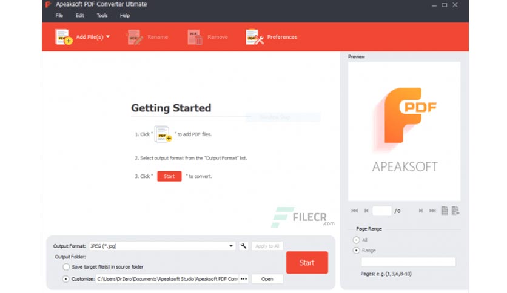Click the small Start button in step 3
507x293 pixels.
[x=169, y=176]
